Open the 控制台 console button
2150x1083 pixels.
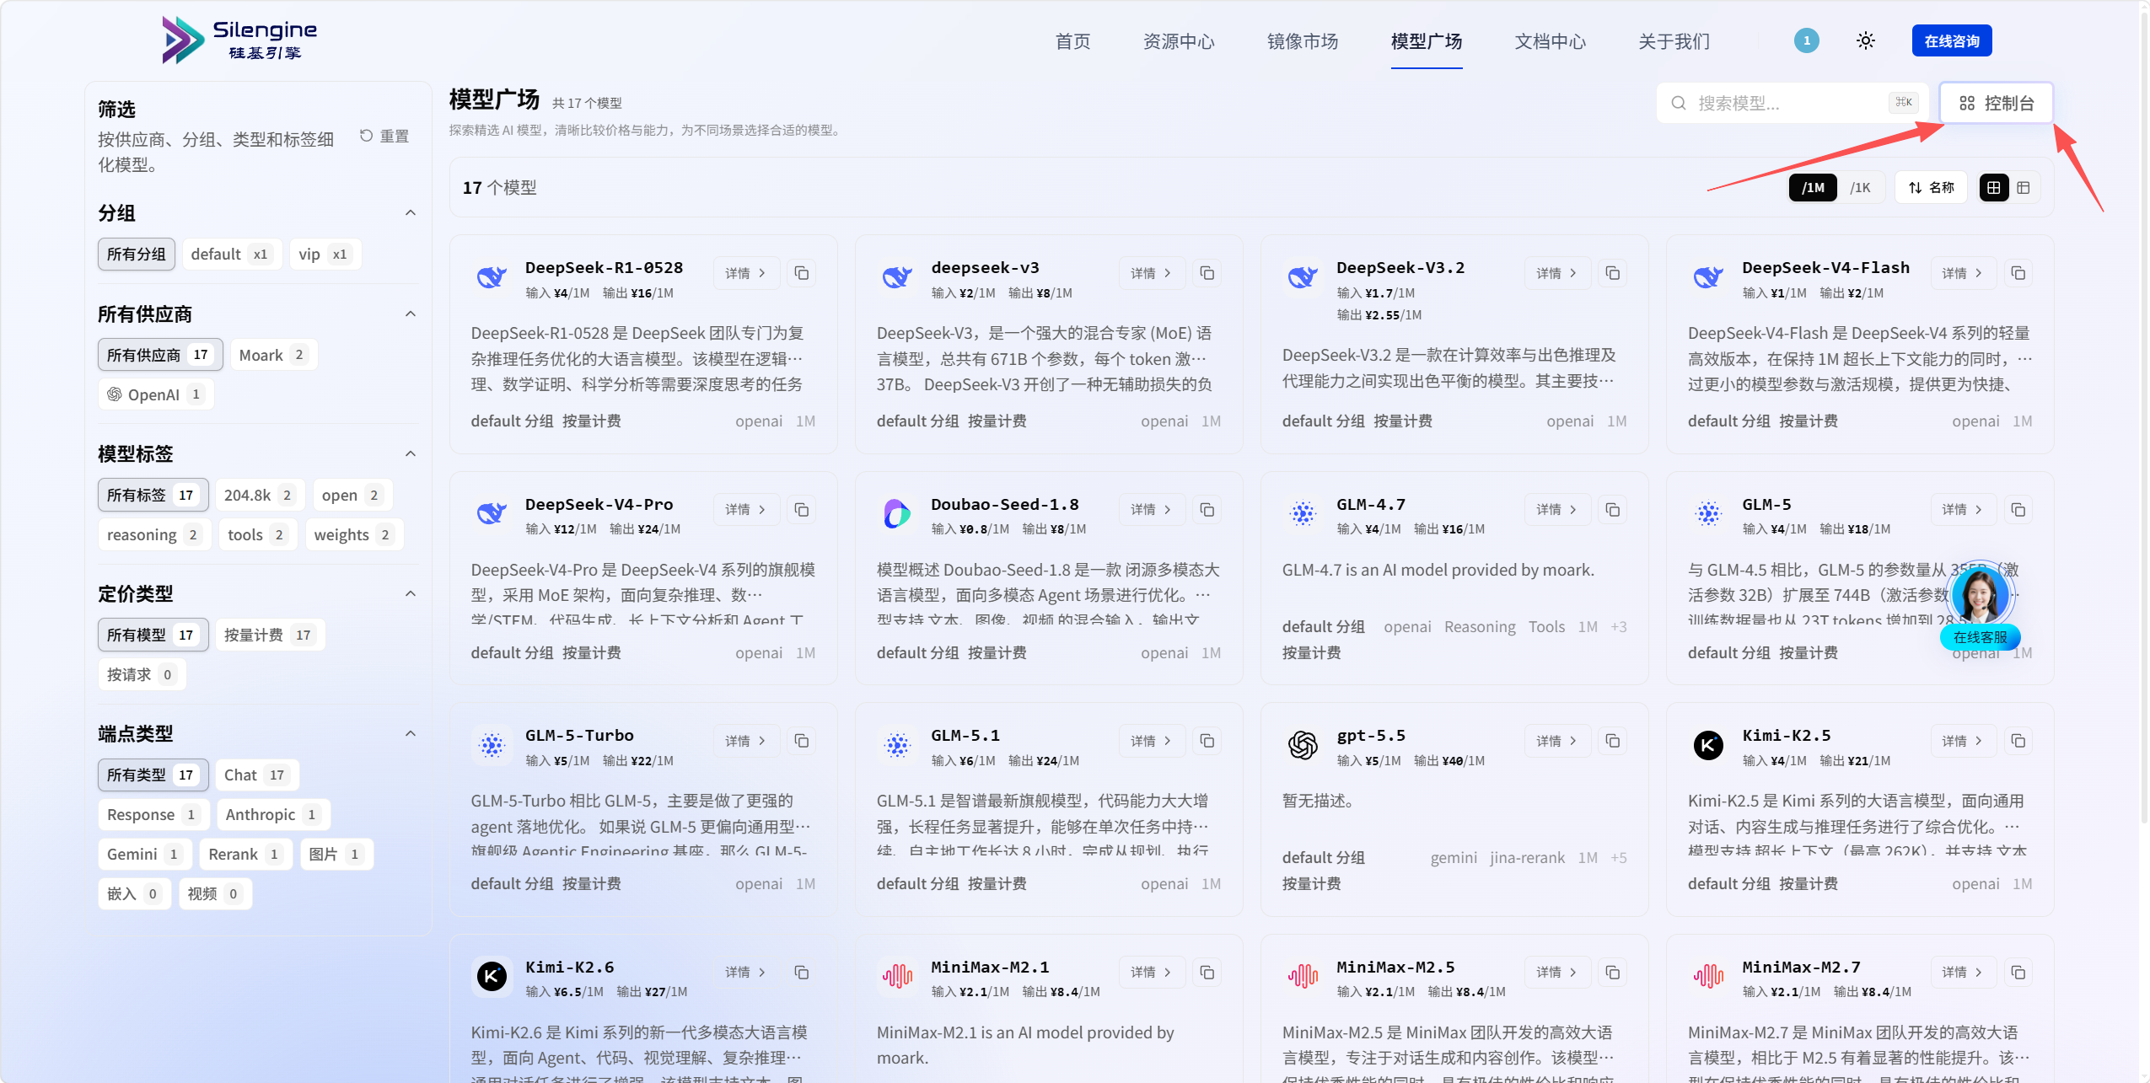coord(1996,103)
